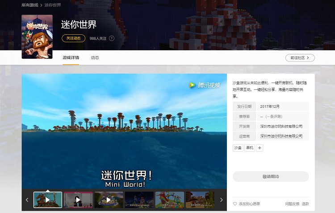Viewport: 335px width, 213px height.
Task: Click the 发行日期 label cell
Action: 244,106
